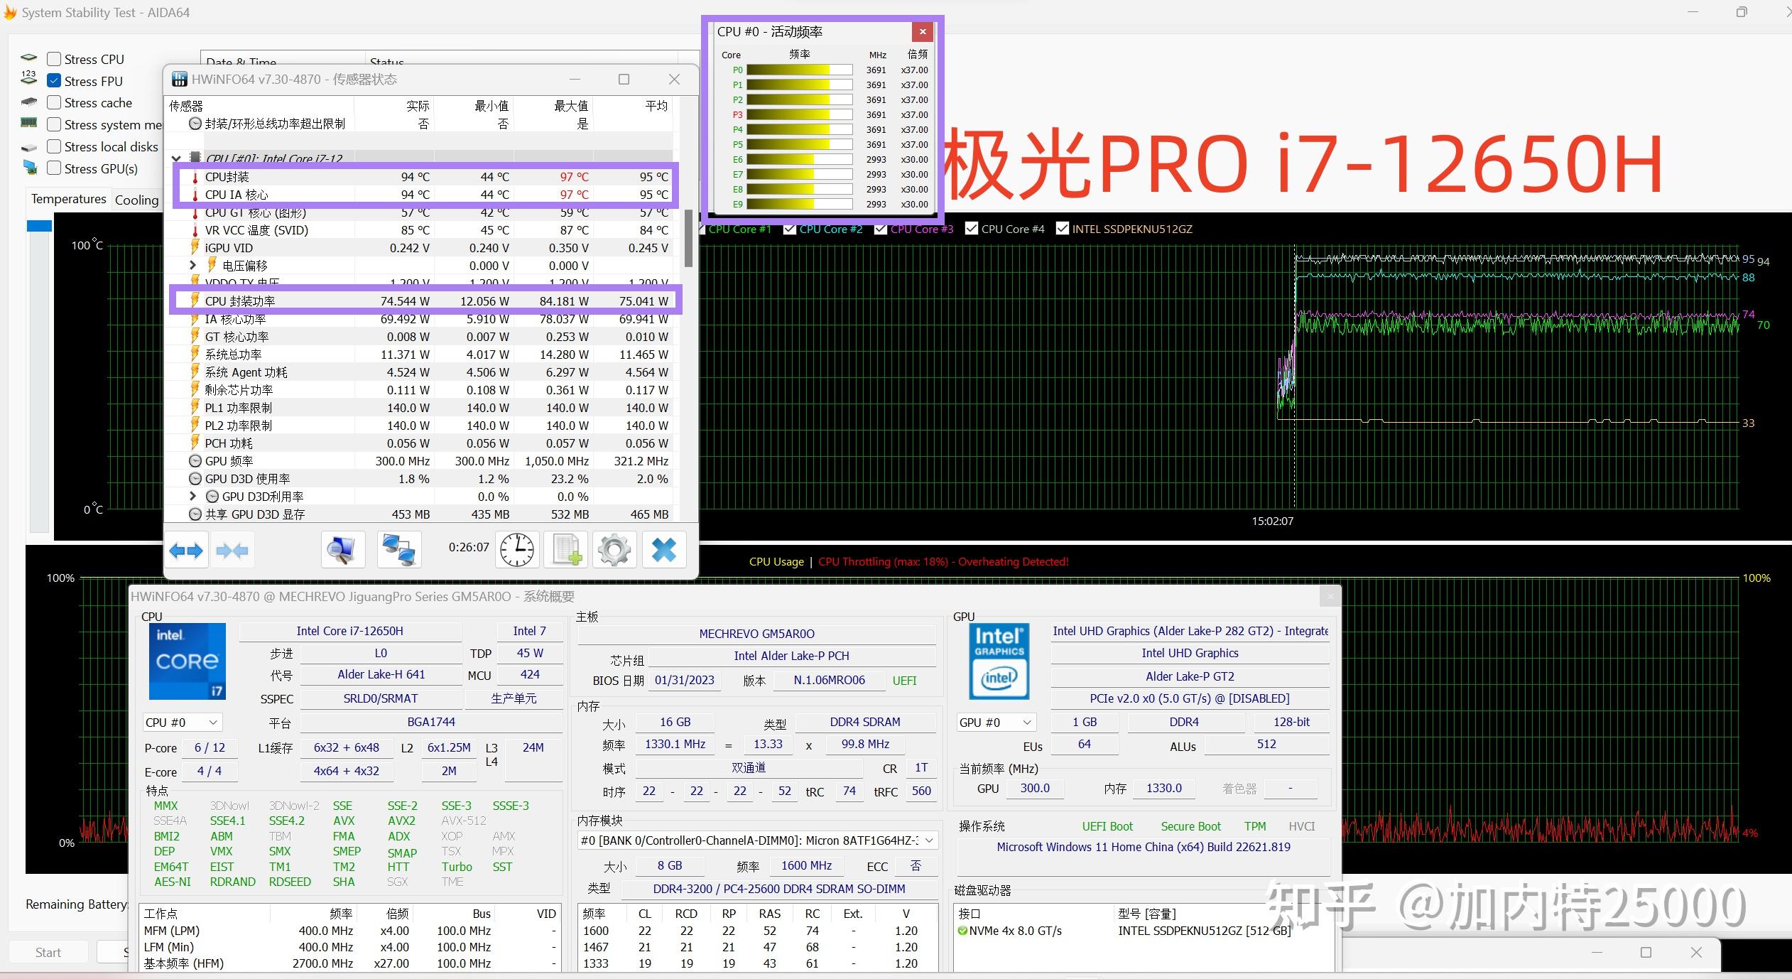Click the Start button in AIDA64
Screen dimensions: 1792x979
pos(47,951)
